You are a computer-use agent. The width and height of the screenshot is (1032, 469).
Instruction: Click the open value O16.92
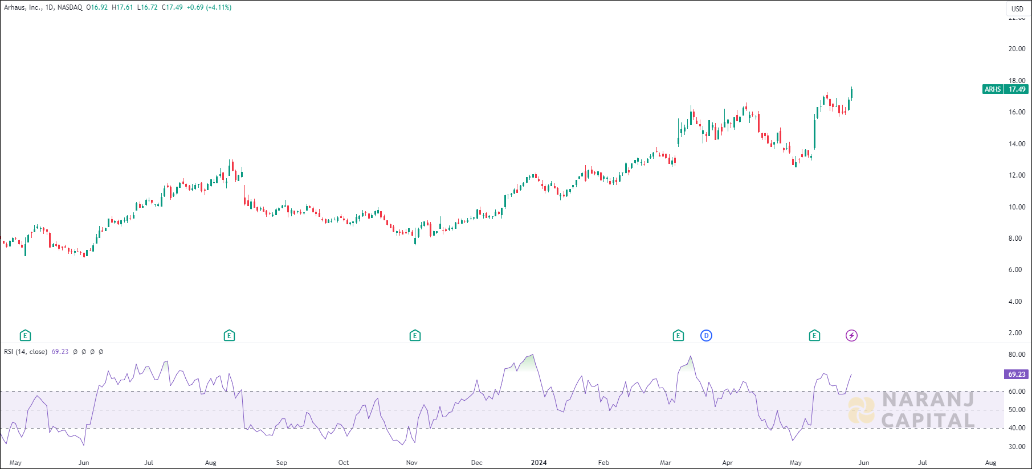pos(97,7)
